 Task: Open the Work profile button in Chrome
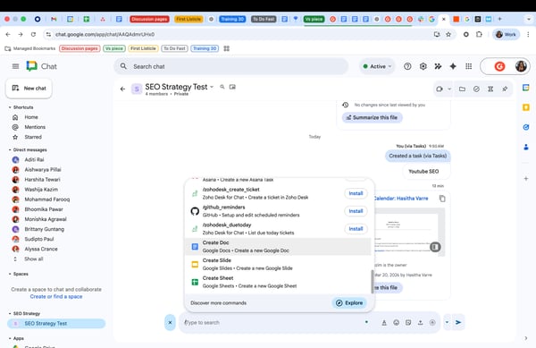click(506, 34)
